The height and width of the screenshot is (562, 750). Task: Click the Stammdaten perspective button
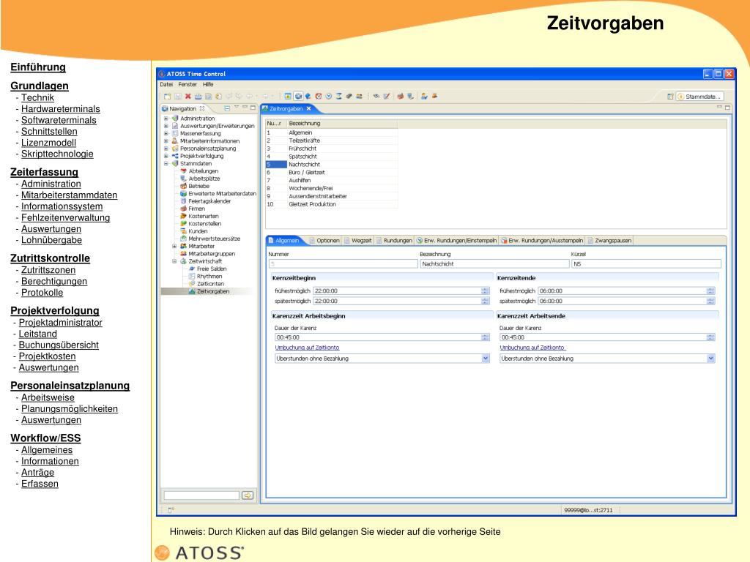pyautogui.click(x=699, y=97)
